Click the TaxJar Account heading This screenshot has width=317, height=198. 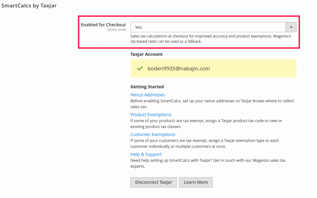146,54
